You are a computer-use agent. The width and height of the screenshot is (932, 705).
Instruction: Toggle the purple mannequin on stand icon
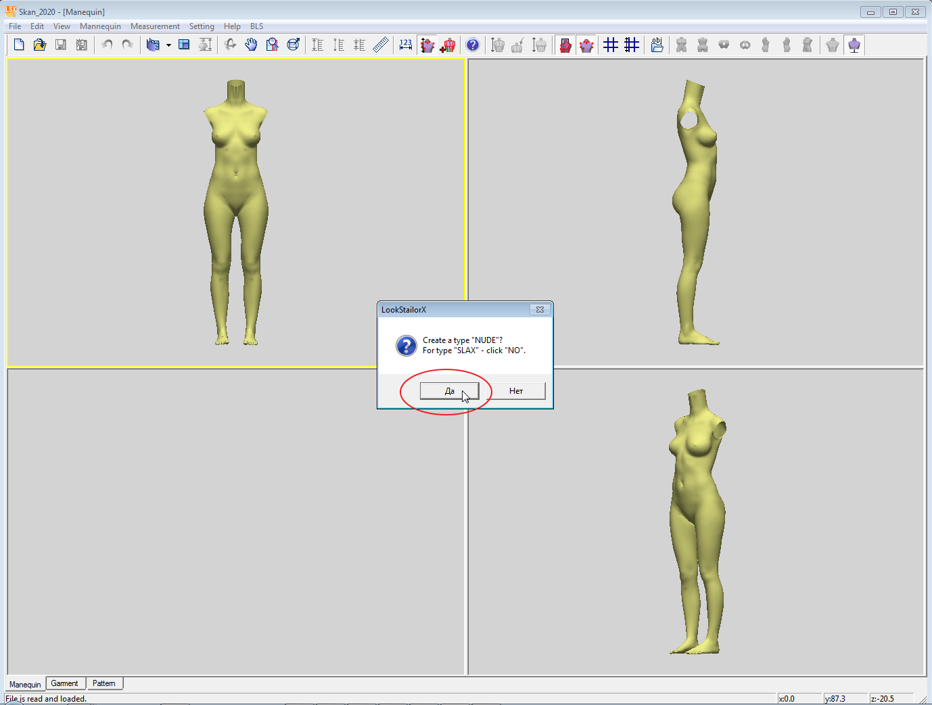coord(854,45)
